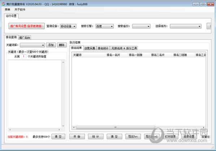Click left arrow of results horizontal scrollbar

point(74,127)
